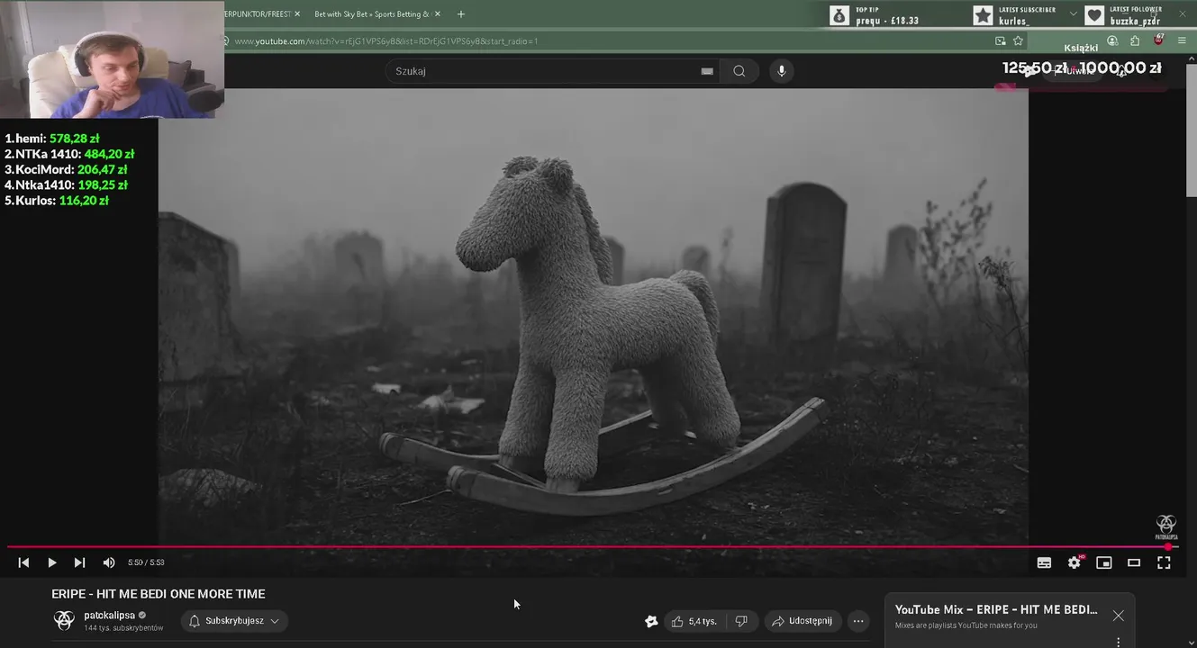The width and height of the screenshot is (1197, 648).
Task: Open the browser hamburger menu
Action: coord(1182,40)
